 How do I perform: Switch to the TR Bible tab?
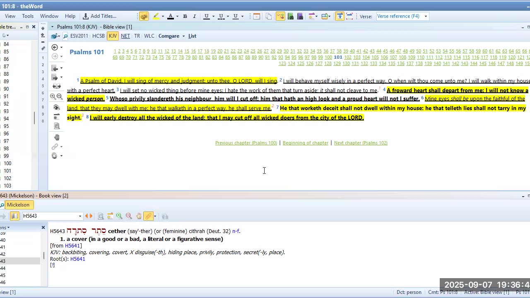[137, 36]
